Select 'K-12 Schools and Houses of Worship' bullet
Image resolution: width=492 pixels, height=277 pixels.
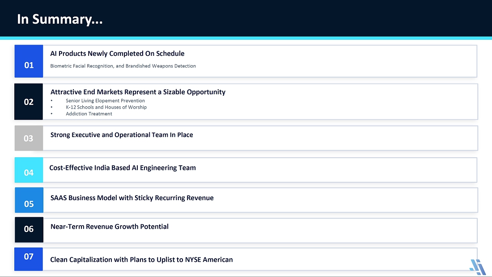point(106,107)
